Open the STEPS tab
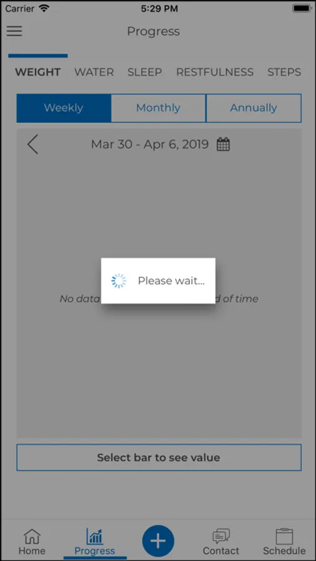 (x=284, y=72)
